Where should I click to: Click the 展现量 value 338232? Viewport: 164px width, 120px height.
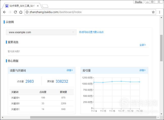click(62, 81)
